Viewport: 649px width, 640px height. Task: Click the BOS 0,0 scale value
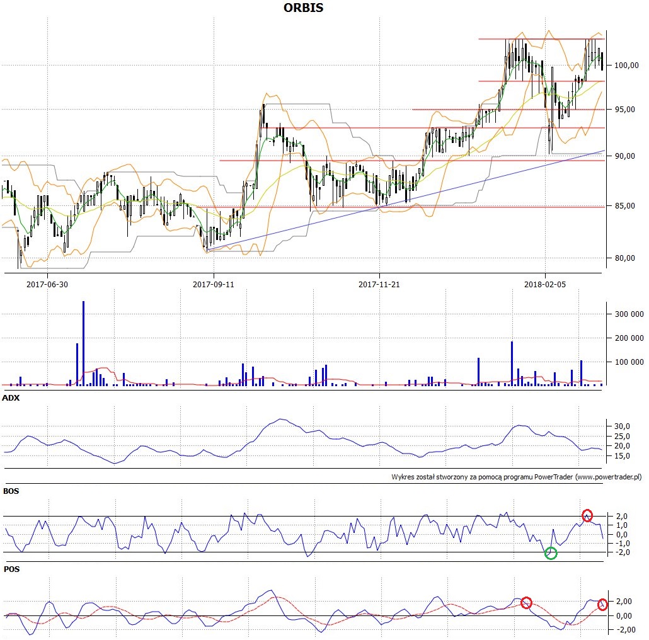tap(622, 535)
